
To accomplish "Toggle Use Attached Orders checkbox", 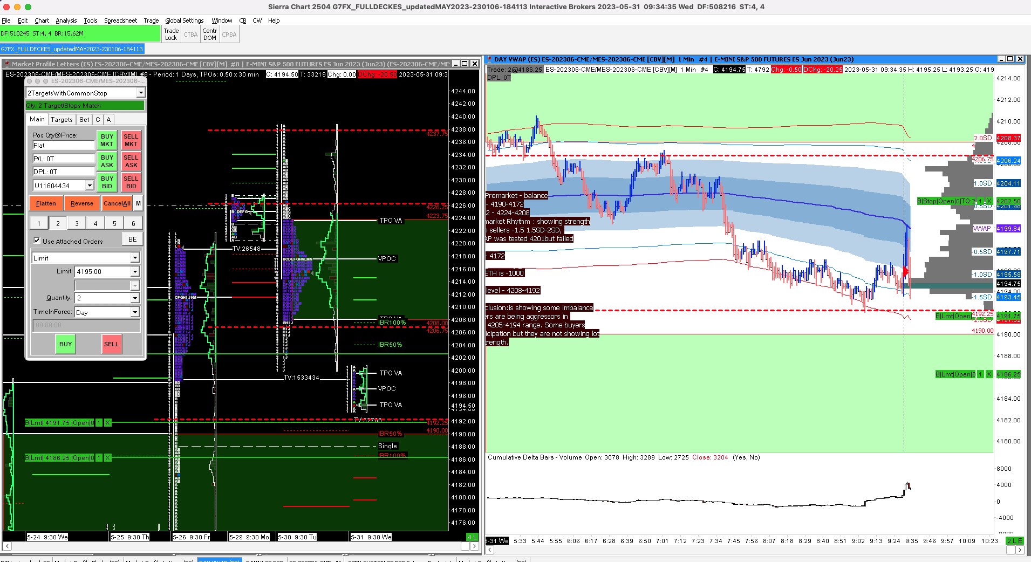I will [x=37, y=241].
